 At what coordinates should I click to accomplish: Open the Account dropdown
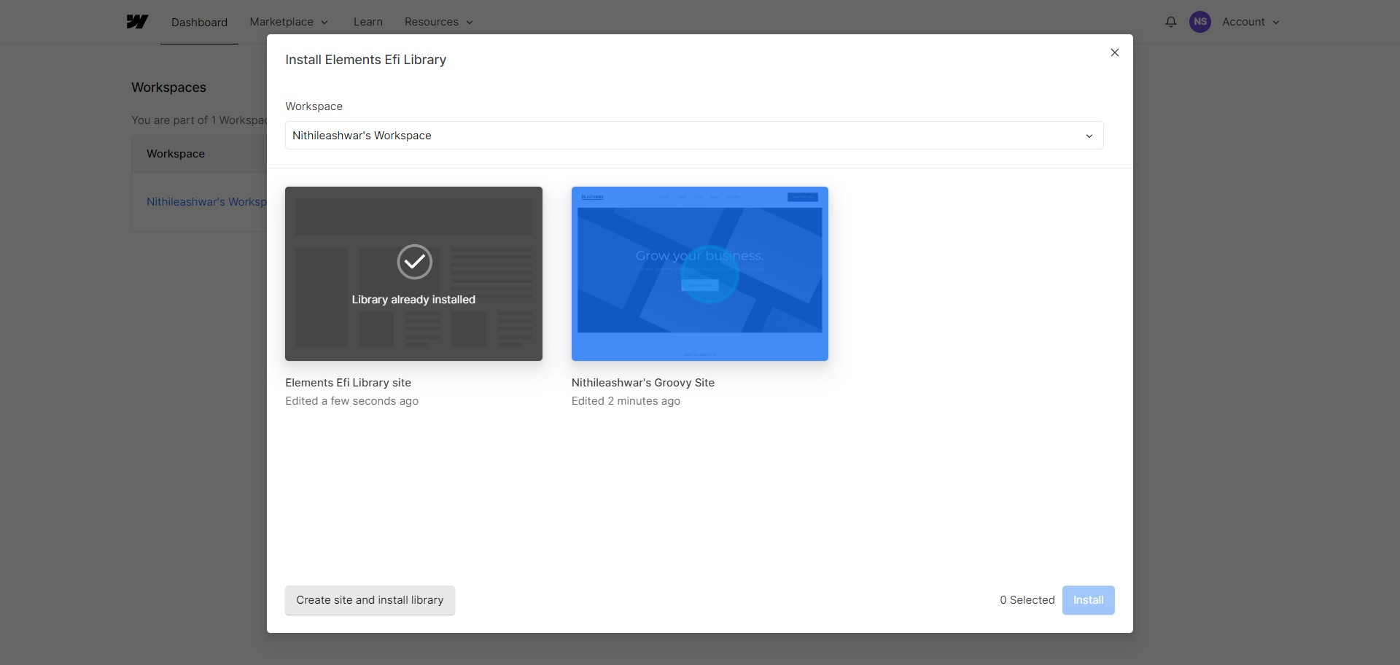point(1251,22)
